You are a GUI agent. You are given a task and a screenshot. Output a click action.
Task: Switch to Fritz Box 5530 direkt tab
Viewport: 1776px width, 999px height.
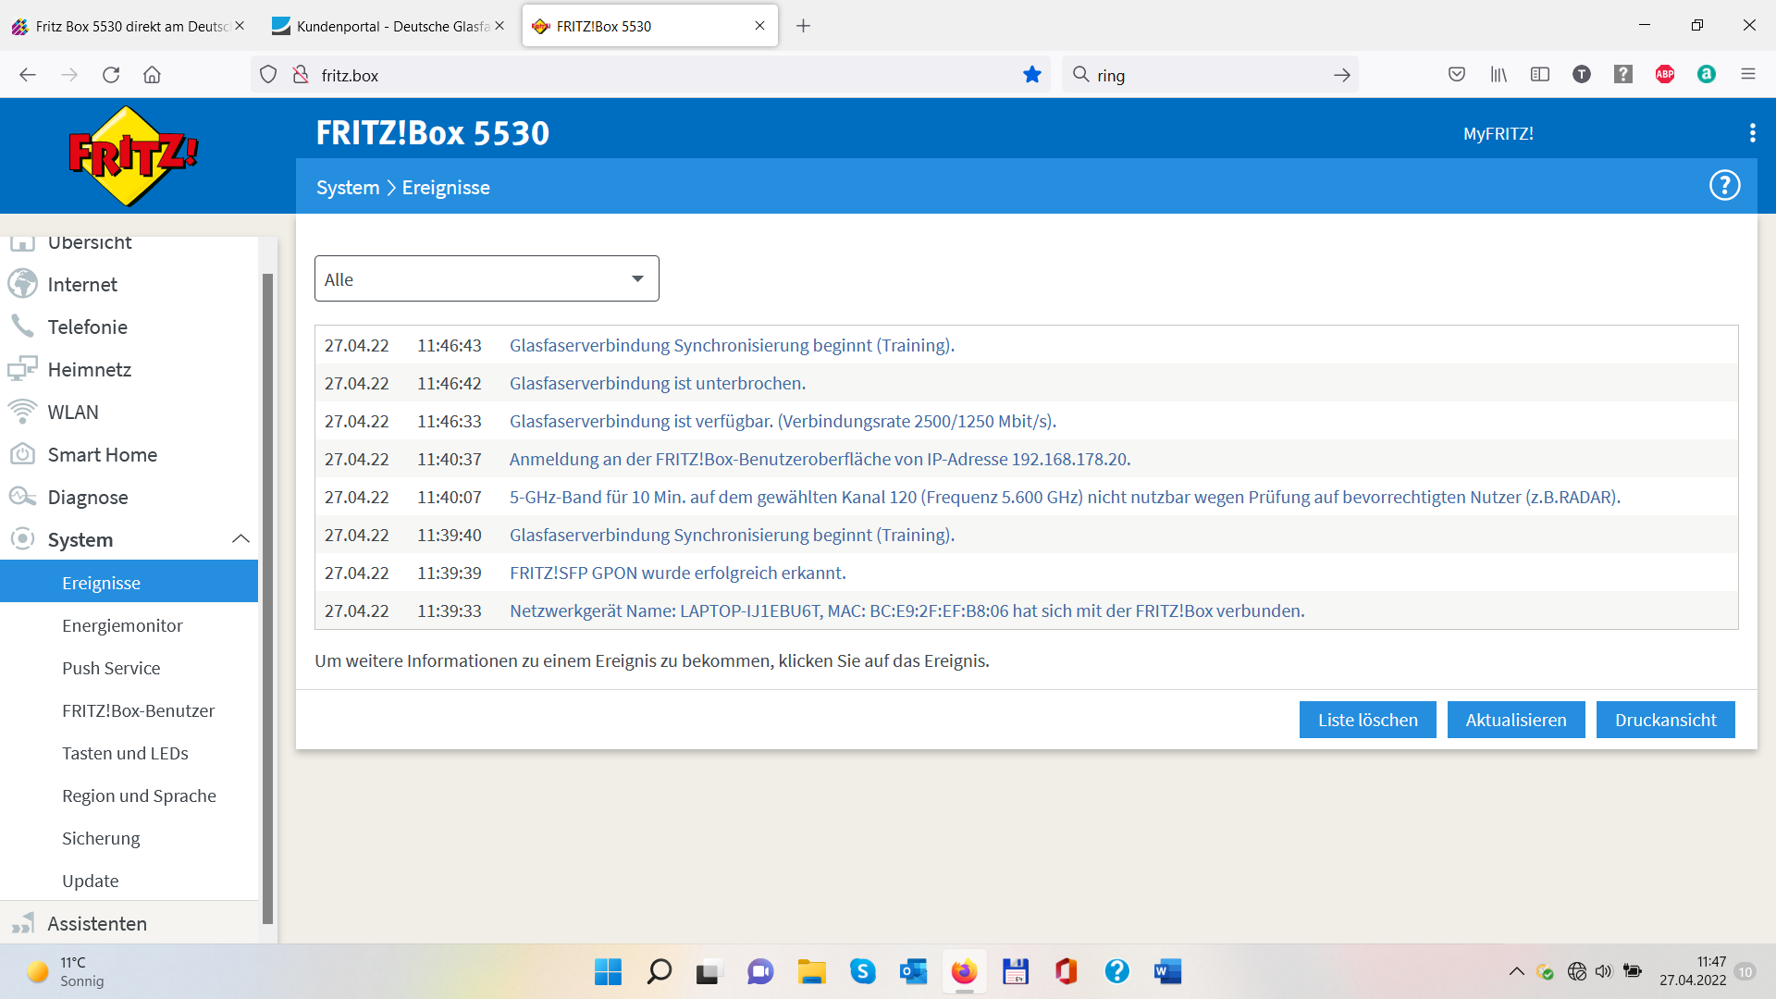[x=128, y=26]
